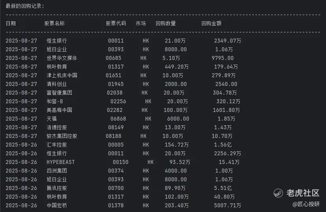326x212 pixels.
Task: Select repurchase quantity 449.20万
Action: pyautogui.click(x=177, y=67)
